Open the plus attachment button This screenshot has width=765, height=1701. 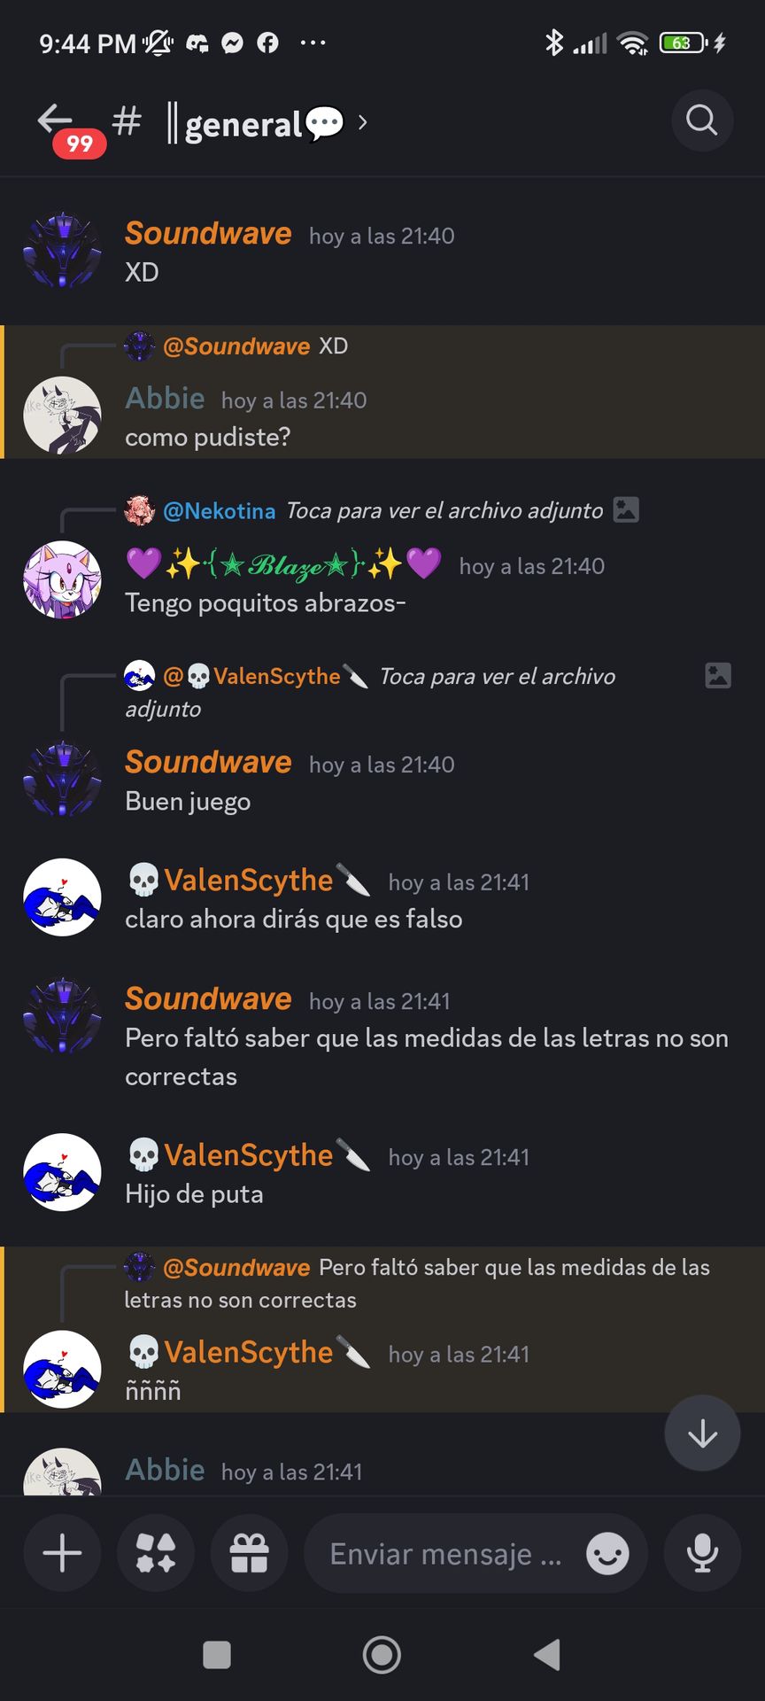click(x=62, y=1553)
